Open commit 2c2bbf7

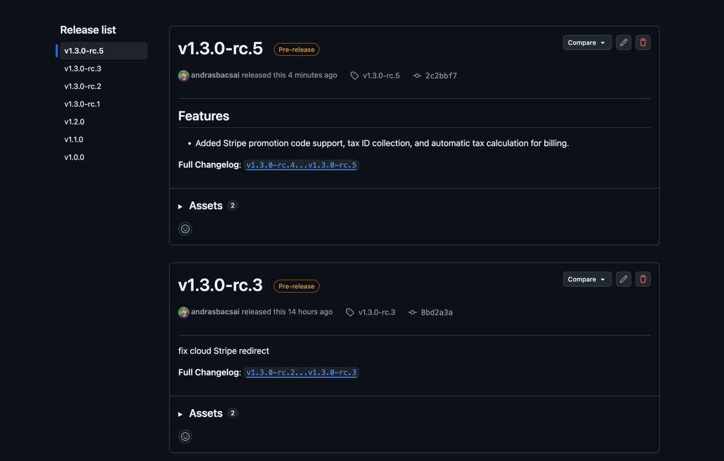[x=441, y=76]
